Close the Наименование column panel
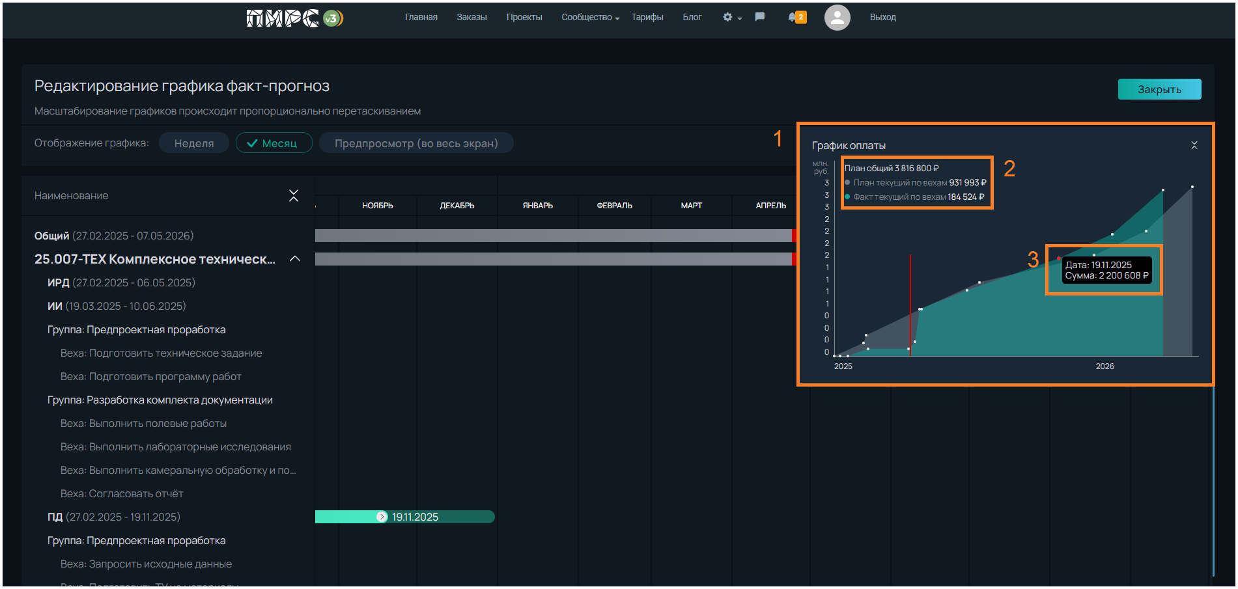The image size is (1238, 589). point(294,195)
